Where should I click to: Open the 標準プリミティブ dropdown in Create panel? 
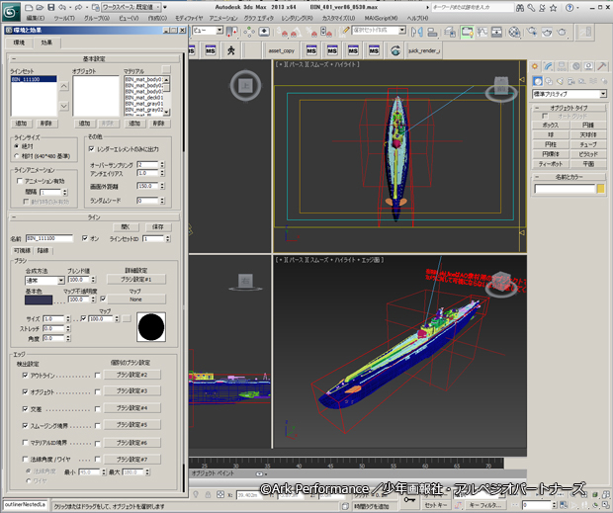tap(569, 94)
